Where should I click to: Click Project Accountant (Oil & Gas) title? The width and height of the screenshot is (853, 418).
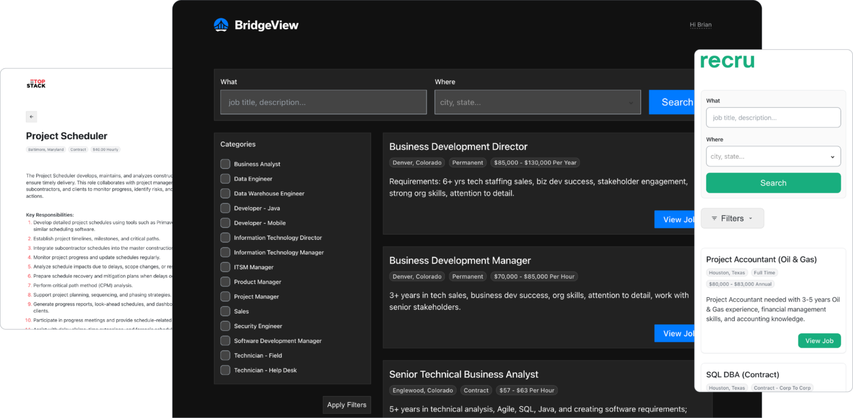point(761,259)
